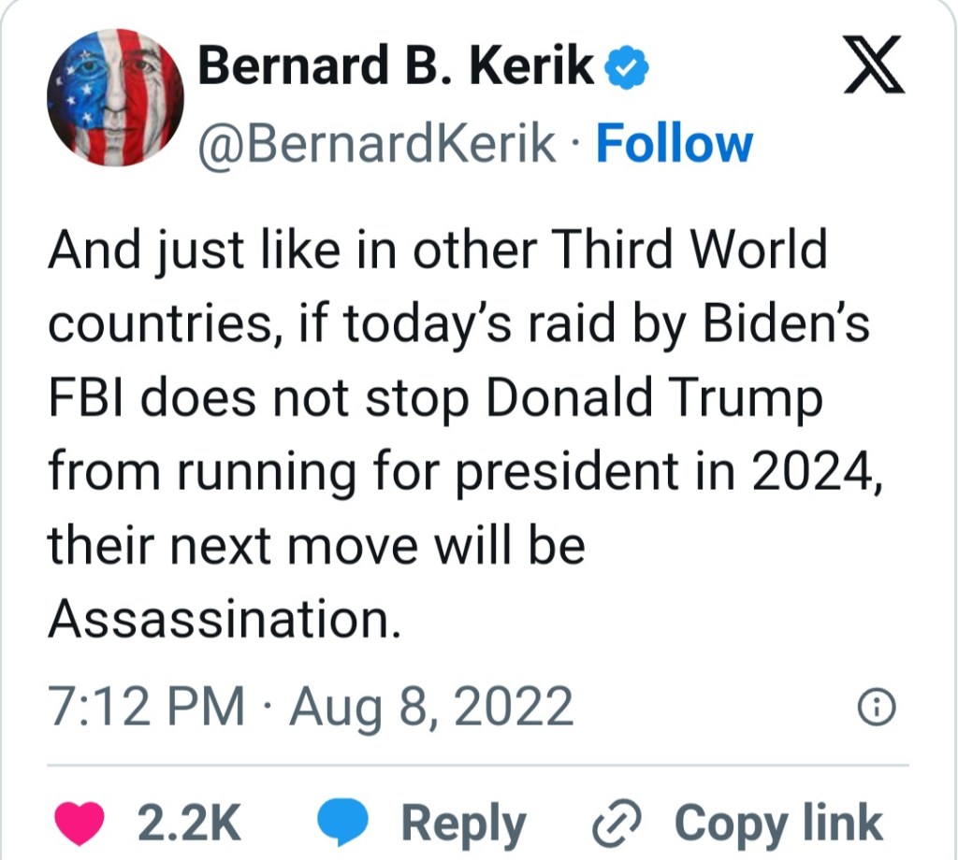Follow Bernard Kerik via the Follow link
Viewport: 958px width, 860px height.
coord(674,144)
